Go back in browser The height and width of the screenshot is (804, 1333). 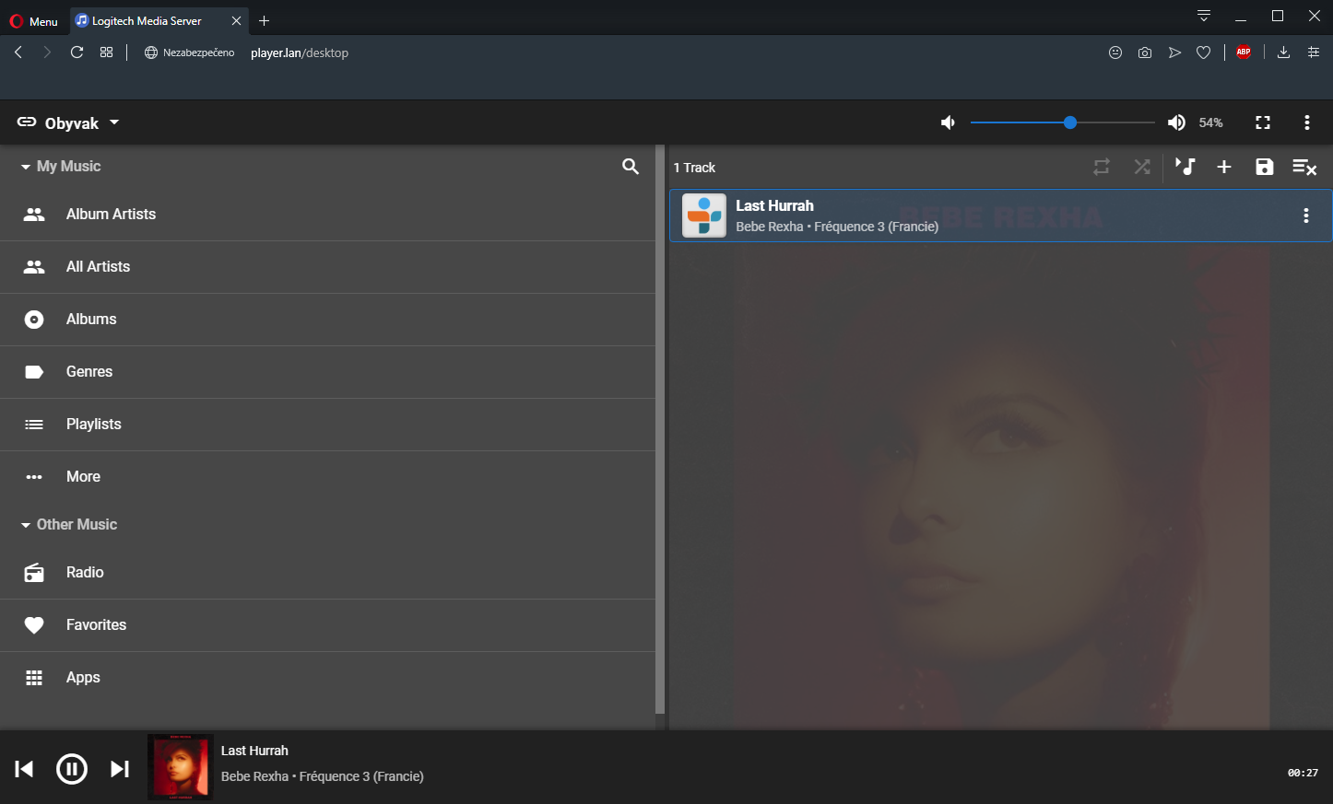click(x=18, y=52)
